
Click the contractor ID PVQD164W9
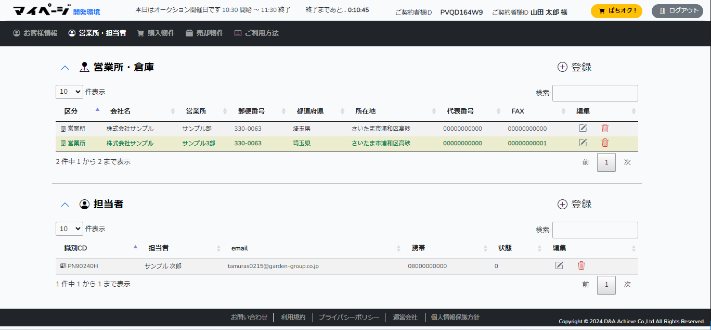(462, 11)
